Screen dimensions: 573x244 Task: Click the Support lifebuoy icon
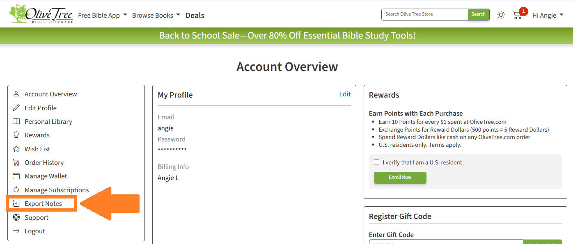pos(16,217)
